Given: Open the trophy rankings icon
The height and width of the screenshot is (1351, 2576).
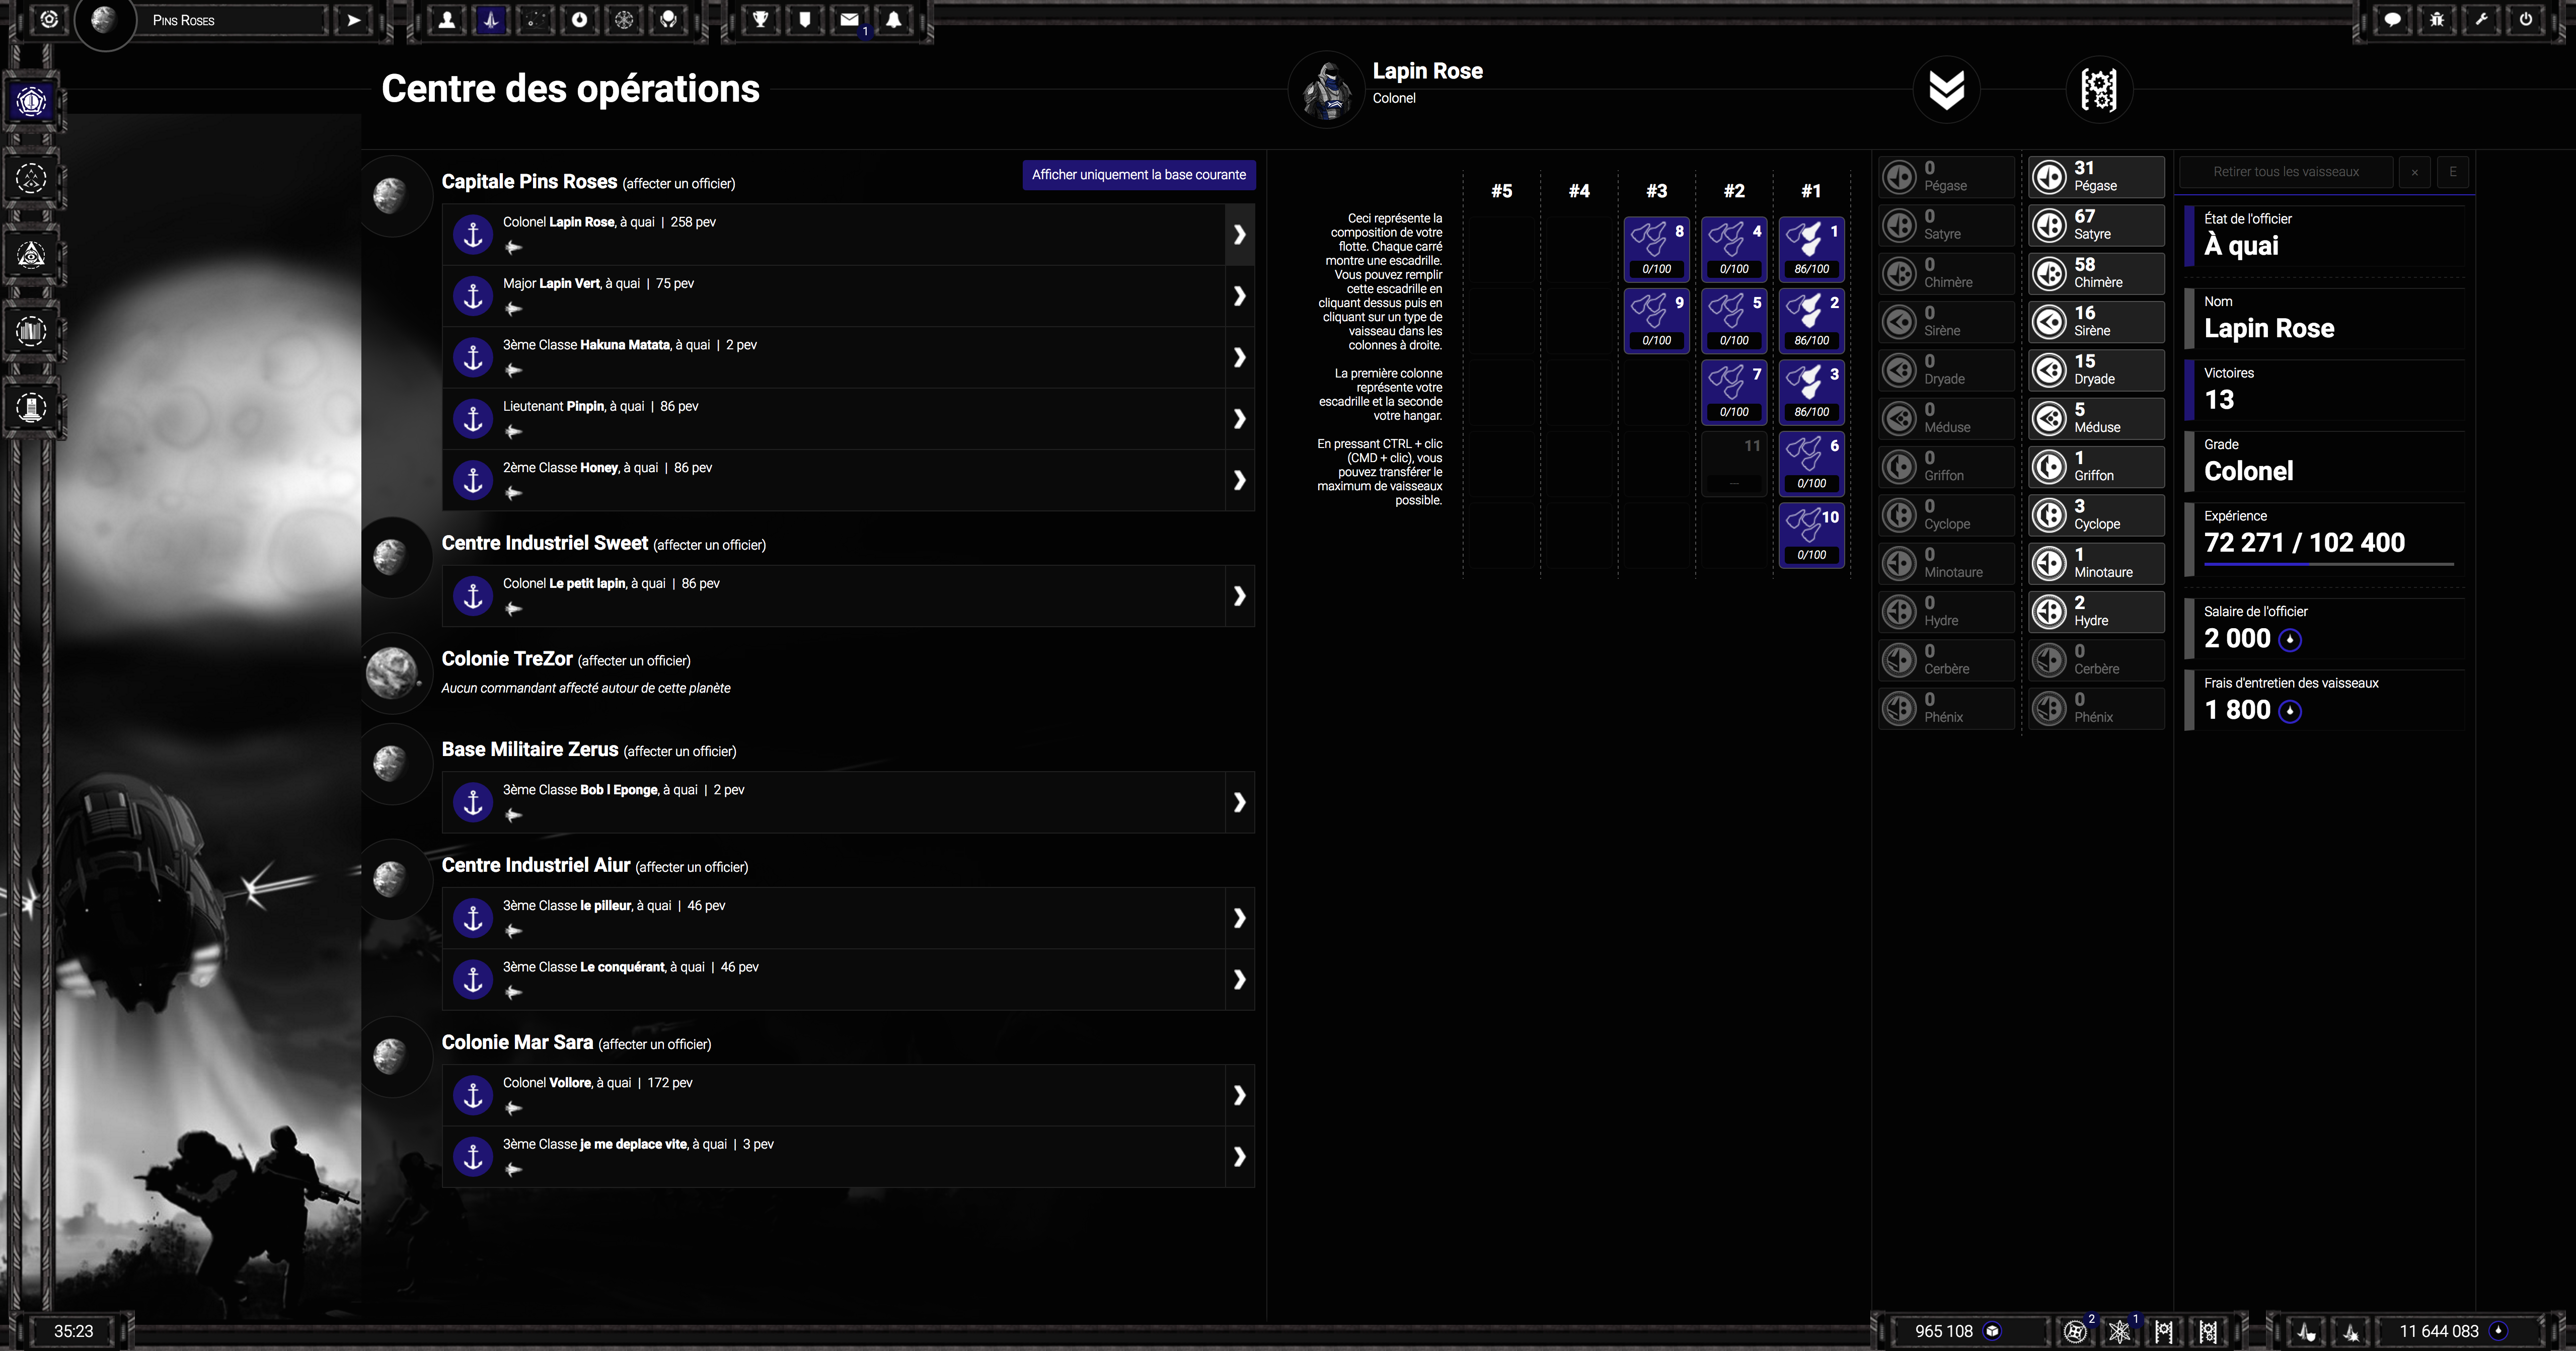Looking at the screenshot, I should (760, 20).
